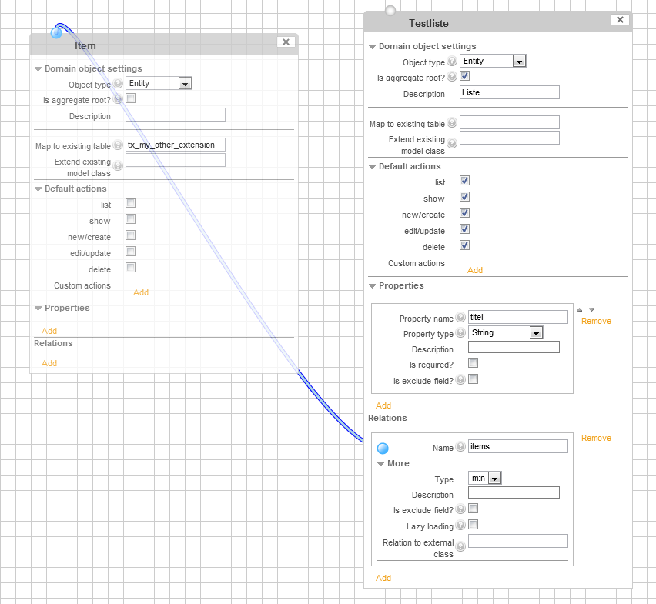656x604 pixels.
Task: Click Relation to external class input field
Action: tap(518, 541)
